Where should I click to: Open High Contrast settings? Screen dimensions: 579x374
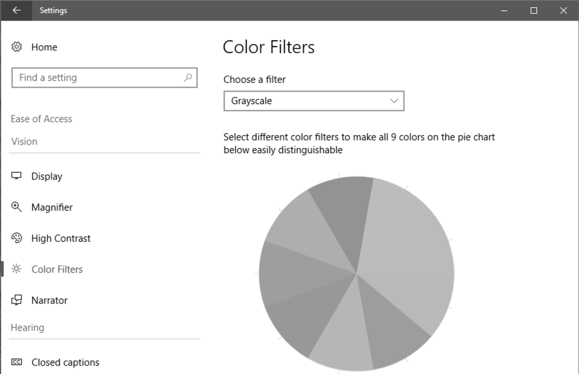pos(60,238)
